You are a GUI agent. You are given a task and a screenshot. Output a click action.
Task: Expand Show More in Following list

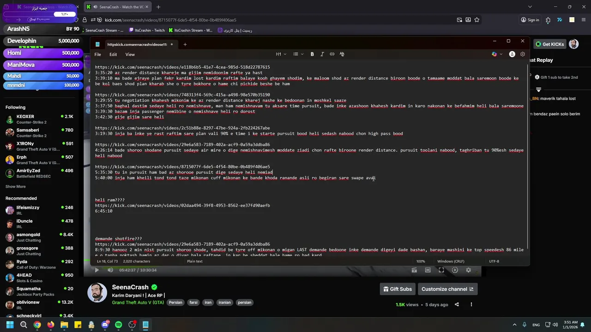pos(16,187)
